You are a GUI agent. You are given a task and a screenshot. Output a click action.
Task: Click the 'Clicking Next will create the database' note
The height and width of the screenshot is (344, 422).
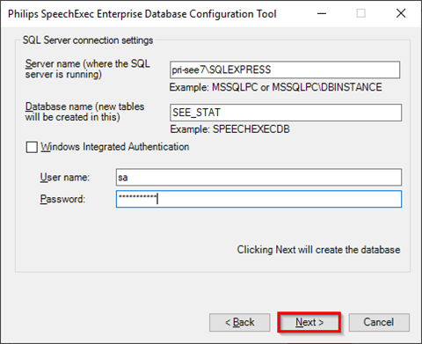click(x=318, y=250)
